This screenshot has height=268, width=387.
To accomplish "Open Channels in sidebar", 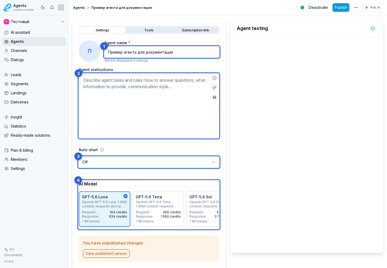I will coord(34,51).
